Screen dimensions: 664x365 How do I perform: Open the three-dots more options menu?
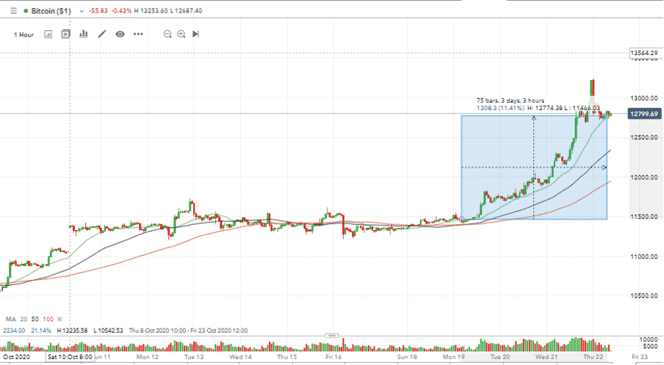point(138,34)
